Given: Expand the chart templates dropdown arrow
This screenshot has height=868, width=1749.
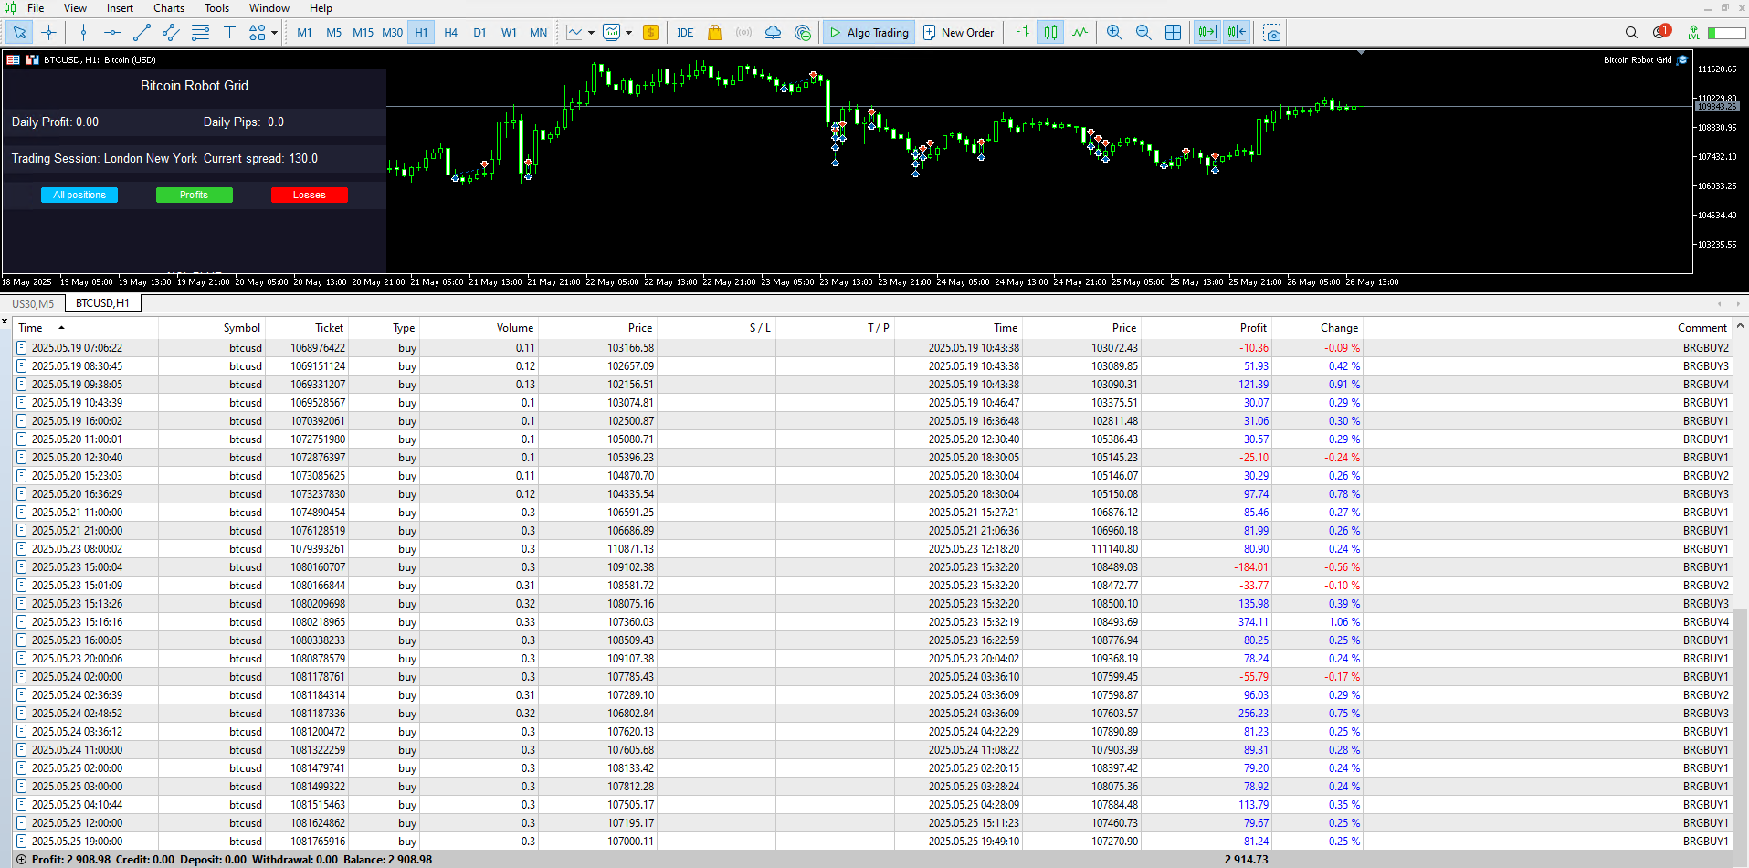Looking at the screenshot, I should 628,33.
